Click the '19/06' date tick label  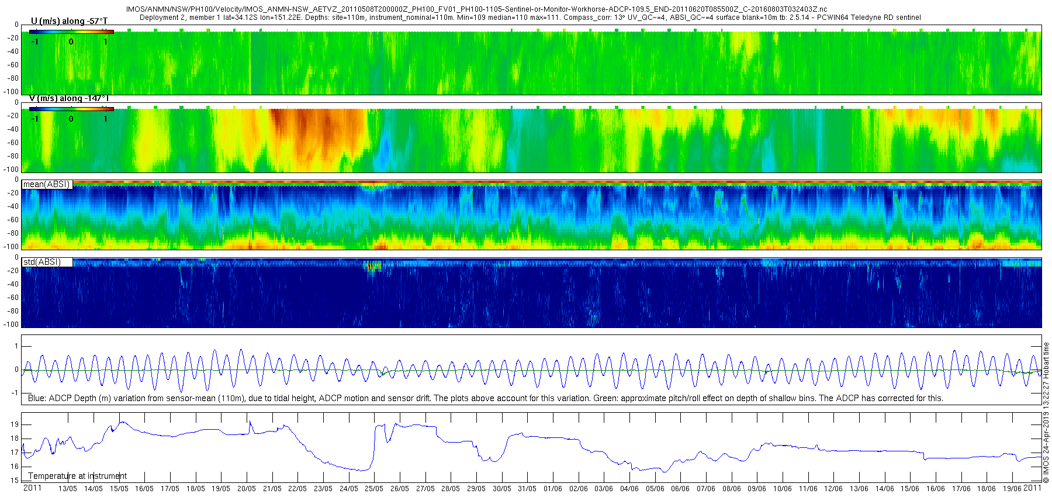[x=1012, y=489]
